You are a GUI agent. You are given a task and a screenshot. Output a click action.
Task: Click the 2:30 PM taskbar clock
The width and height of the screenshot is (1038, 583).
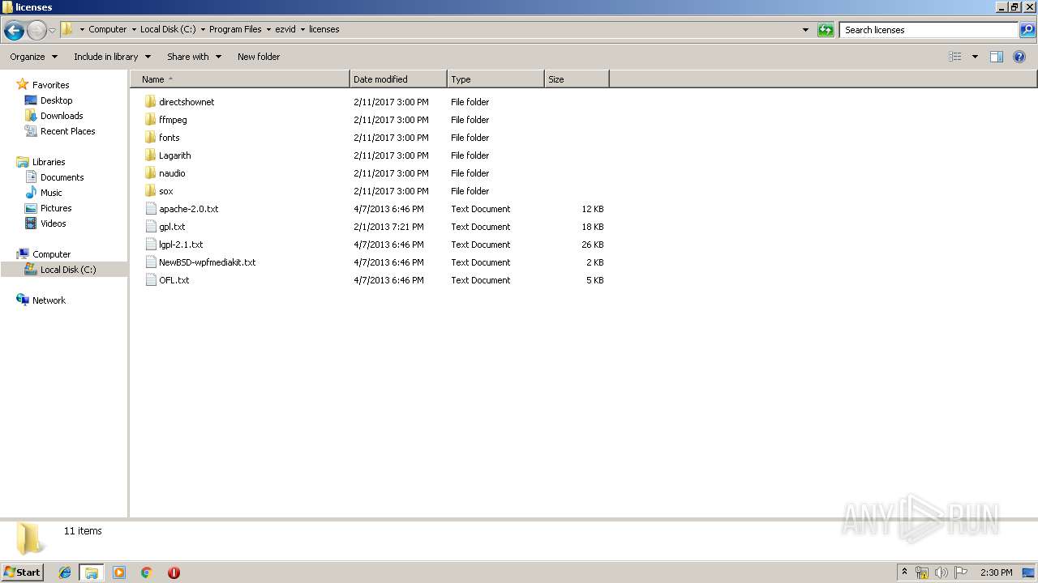point(997,572)
